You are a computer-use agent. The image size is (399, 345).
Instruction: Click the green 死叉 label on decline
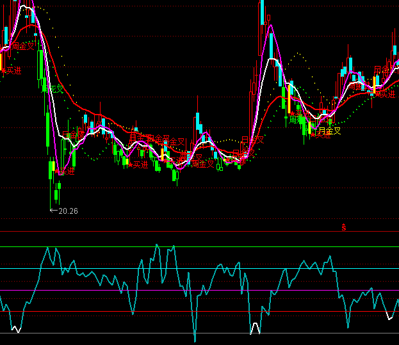(x=55, y=89)
